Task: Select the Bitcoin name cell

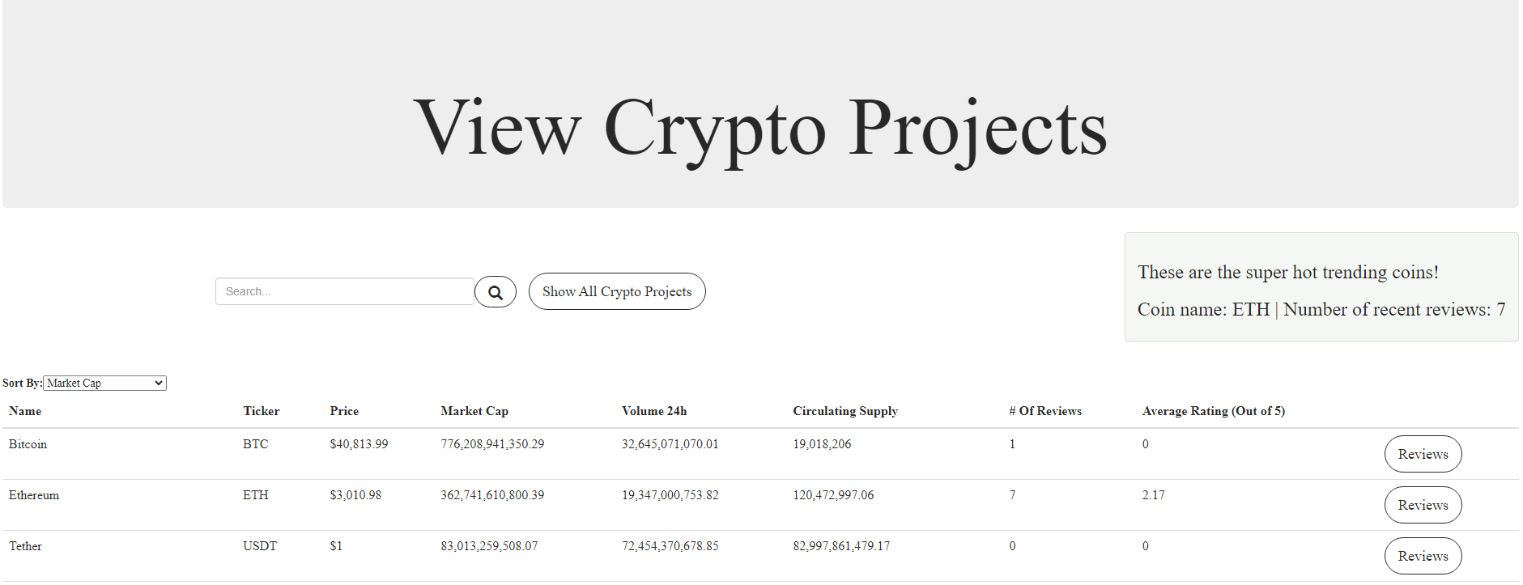Action: point(28,444)
